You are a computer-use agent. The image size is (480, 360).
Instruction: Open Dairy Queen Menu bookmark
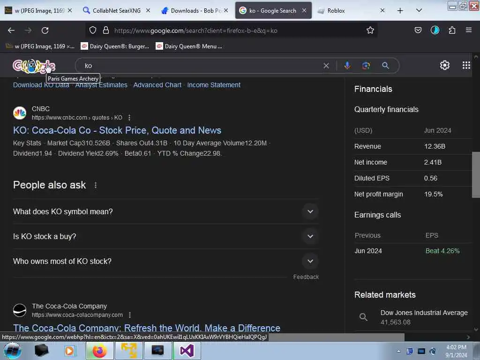click(189, 46)
